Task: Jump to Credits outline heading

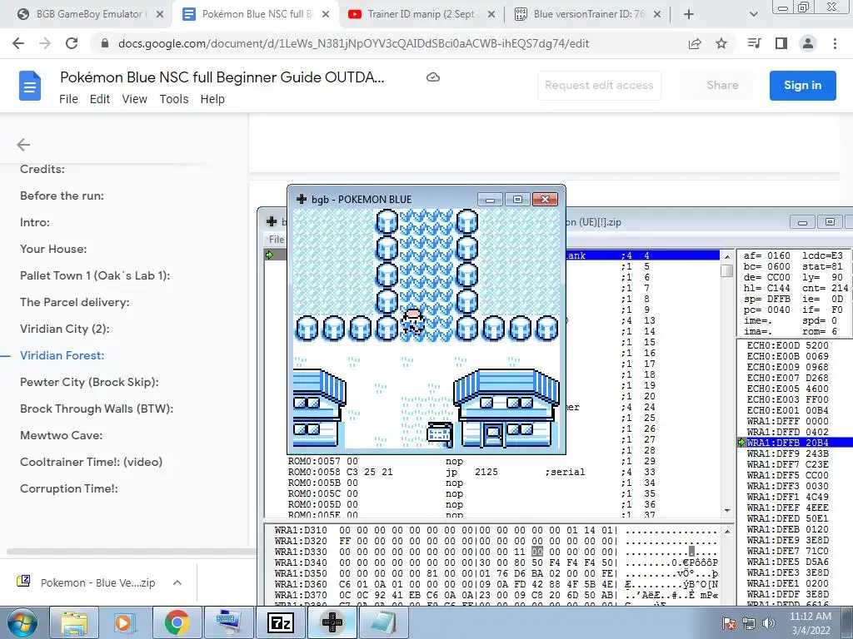Action: [42, 169]
